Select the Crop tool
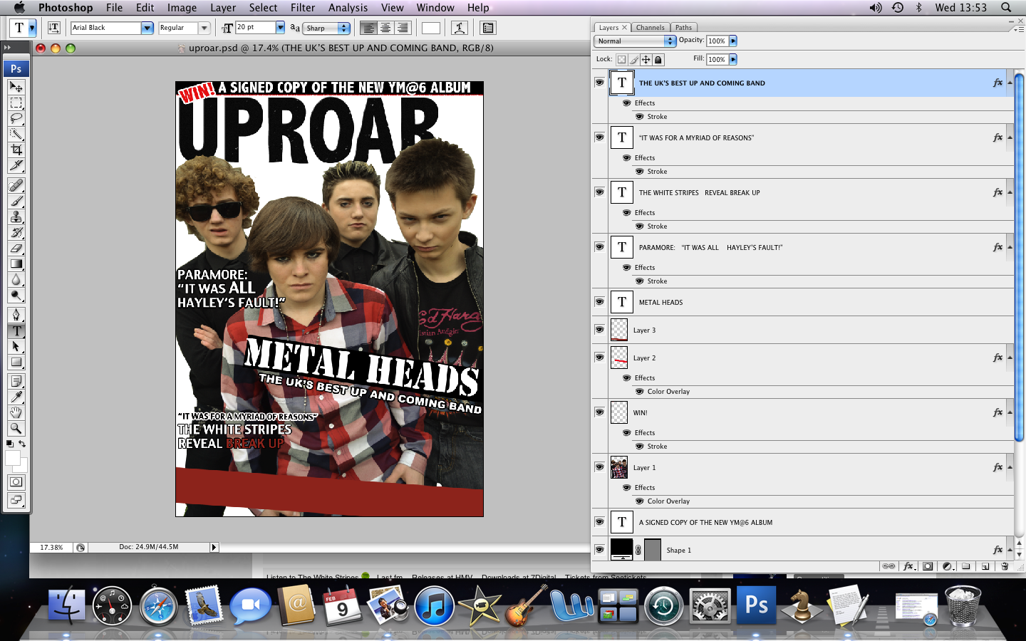The height and width of the screenshot is (641, 1026). coord(16,150)
